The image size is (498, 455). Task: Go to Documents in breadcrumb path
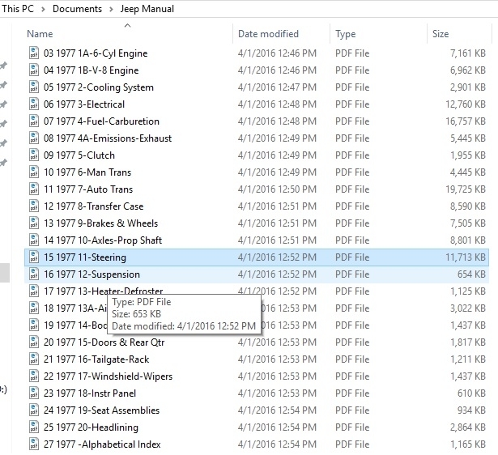(77, 9)
